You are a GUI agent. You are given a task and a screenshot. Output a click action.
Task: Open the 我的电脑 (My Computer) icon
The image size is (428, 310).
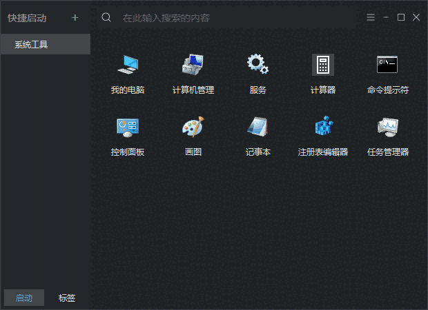(x=128, y=65)
